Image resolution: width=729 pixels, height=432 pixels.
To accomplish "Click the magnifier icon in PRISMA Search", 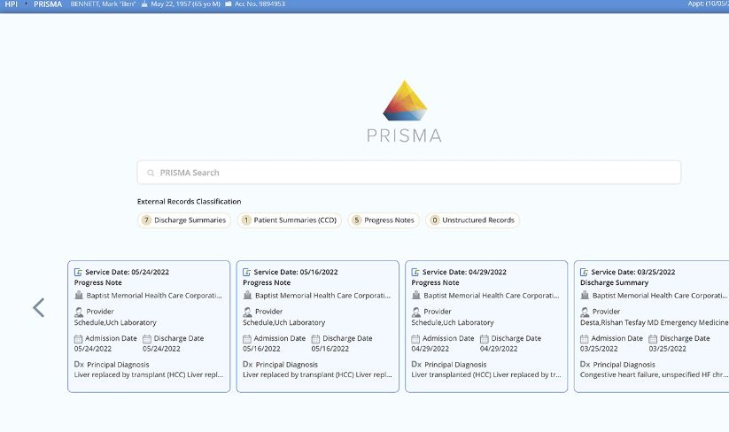I will pos(151,173).
